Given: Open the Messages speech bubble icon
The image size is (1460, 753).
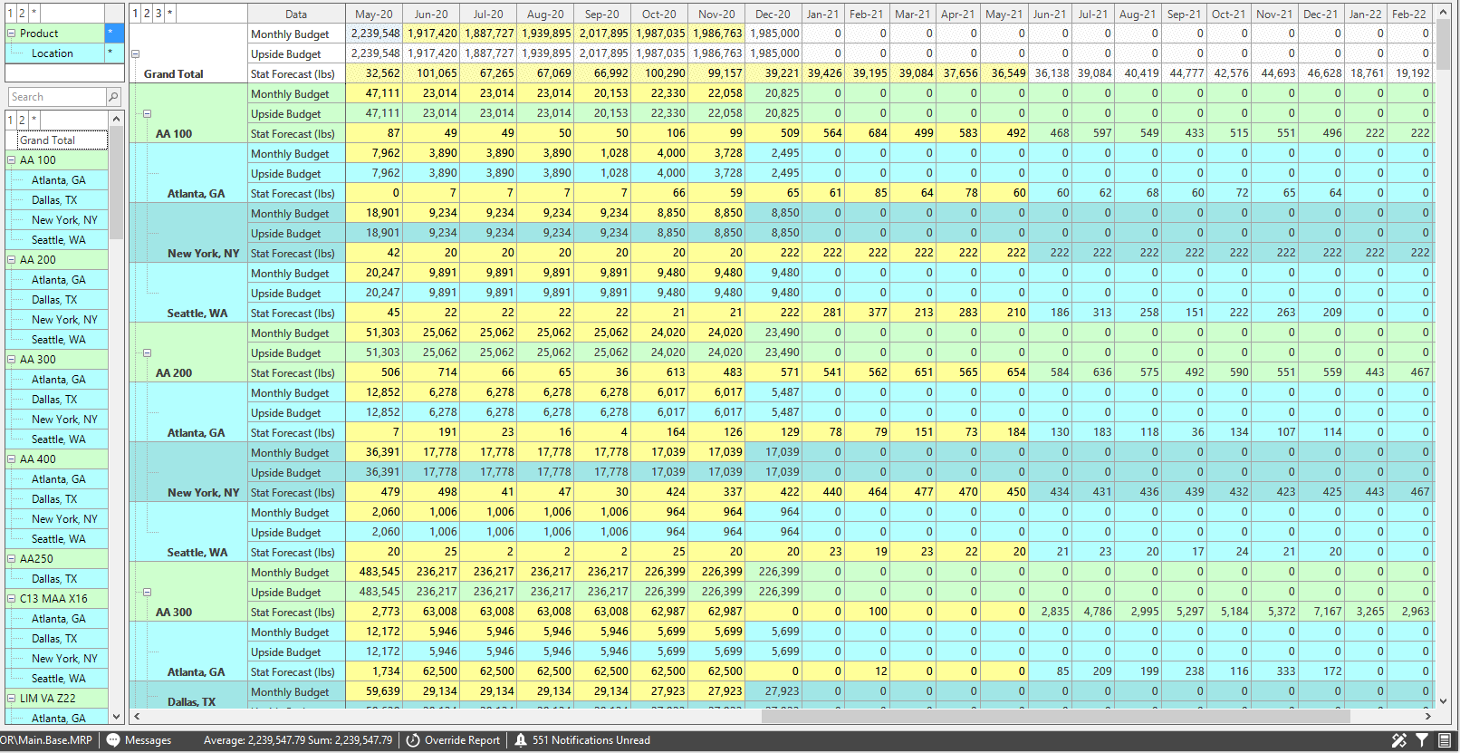Looking at the screenshot, I should (x=113, y=740).
